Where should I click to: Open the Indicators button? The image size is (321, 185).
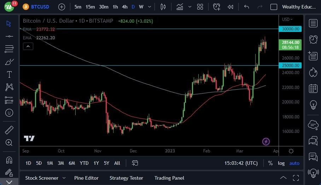(180, 7)
